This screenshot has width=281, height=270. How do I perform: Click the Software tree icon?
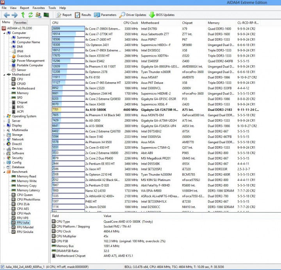point(9,153)
